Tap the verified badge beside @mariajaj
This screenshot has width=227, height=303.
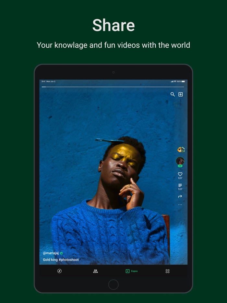pos(61,253)
